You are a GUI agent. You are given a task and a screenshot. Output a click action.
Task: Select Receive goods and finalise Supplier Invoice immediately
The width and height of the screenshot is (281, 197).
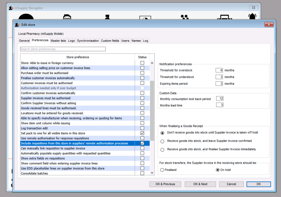click(162, 150)
